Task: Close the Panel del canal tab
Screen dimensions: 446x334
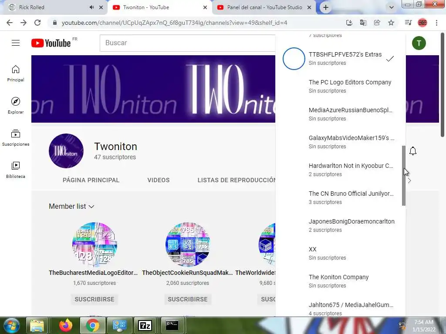Action: point(309,7)
